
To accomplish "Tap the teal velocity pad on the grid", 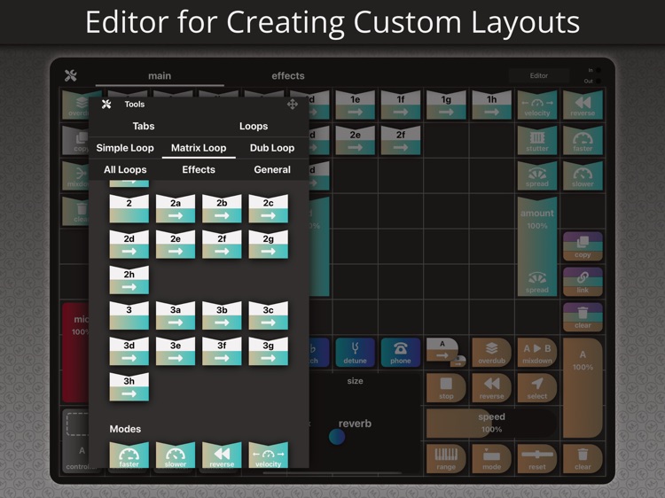I will point(537,105).
